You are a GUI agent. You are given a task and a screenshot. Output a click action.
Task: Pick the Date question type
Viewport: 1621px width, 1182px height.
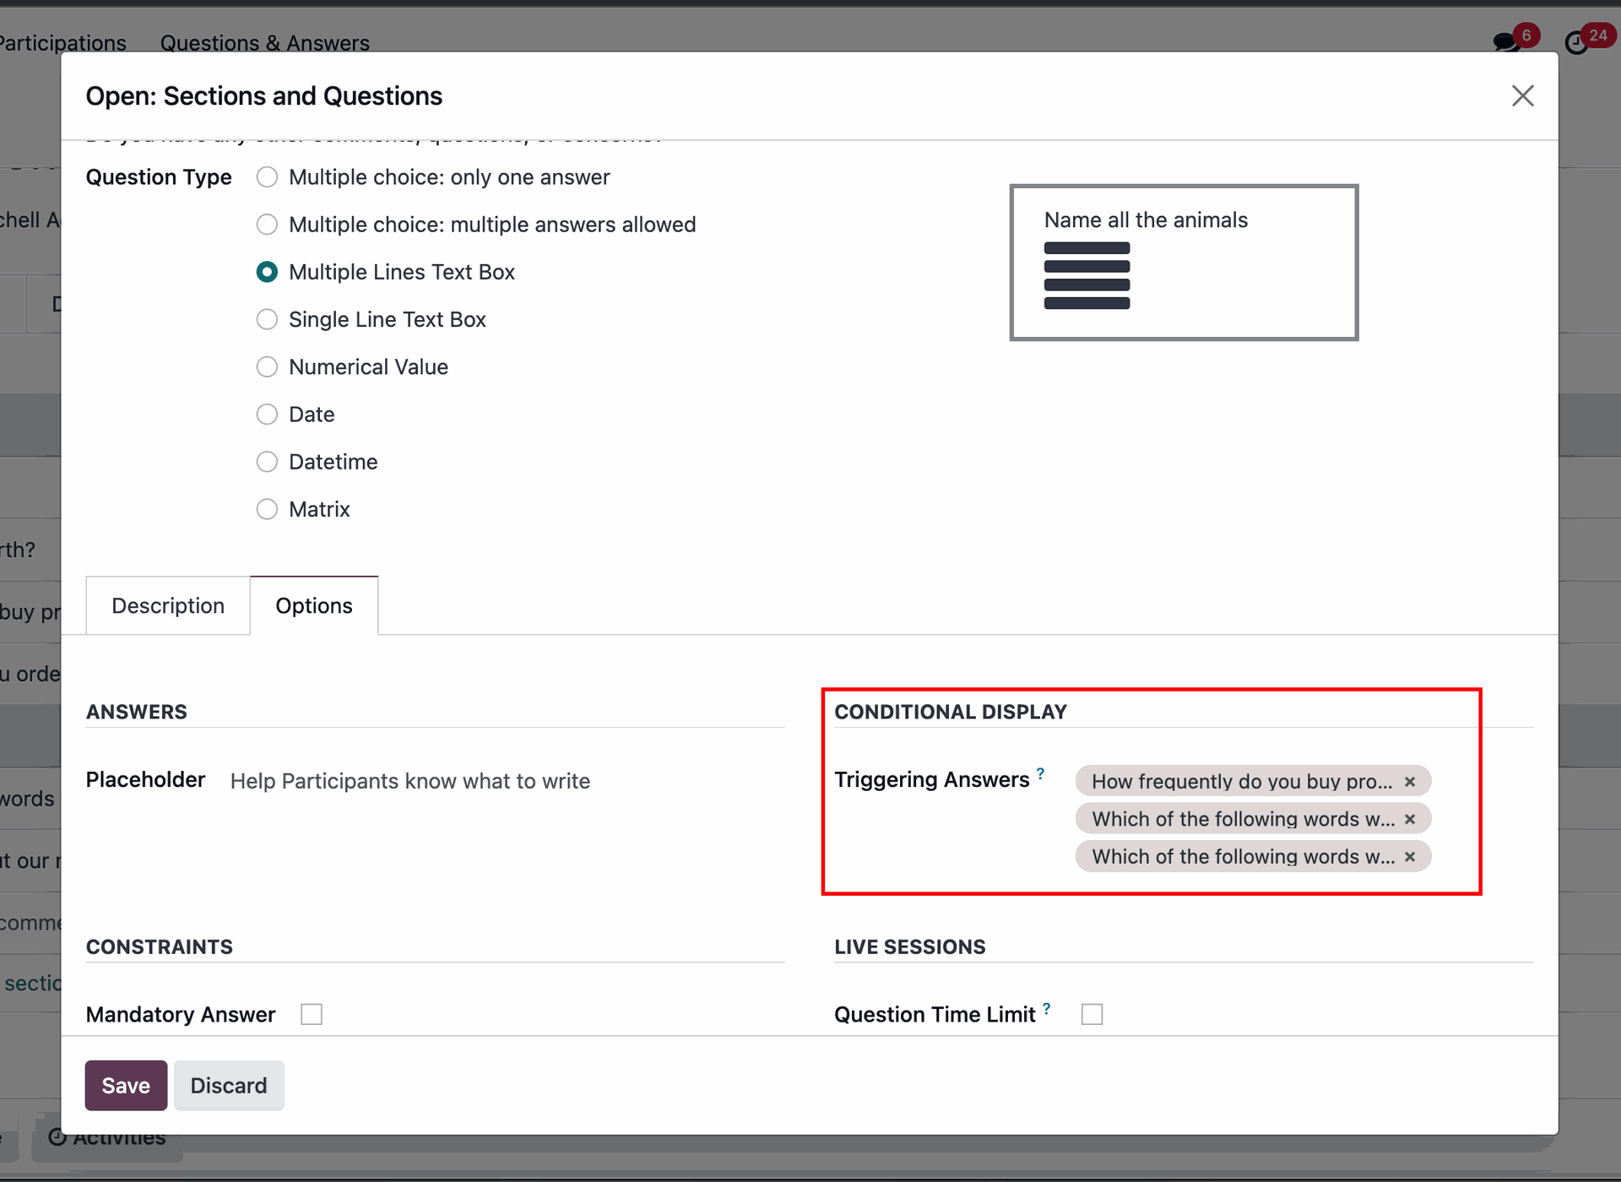point(267,415)
